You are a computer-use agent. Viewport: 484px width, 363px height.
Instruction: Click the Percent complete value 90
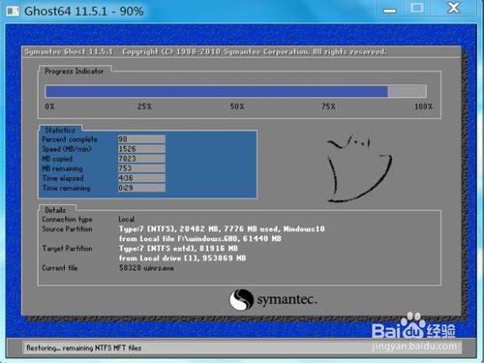click(141, 139)
